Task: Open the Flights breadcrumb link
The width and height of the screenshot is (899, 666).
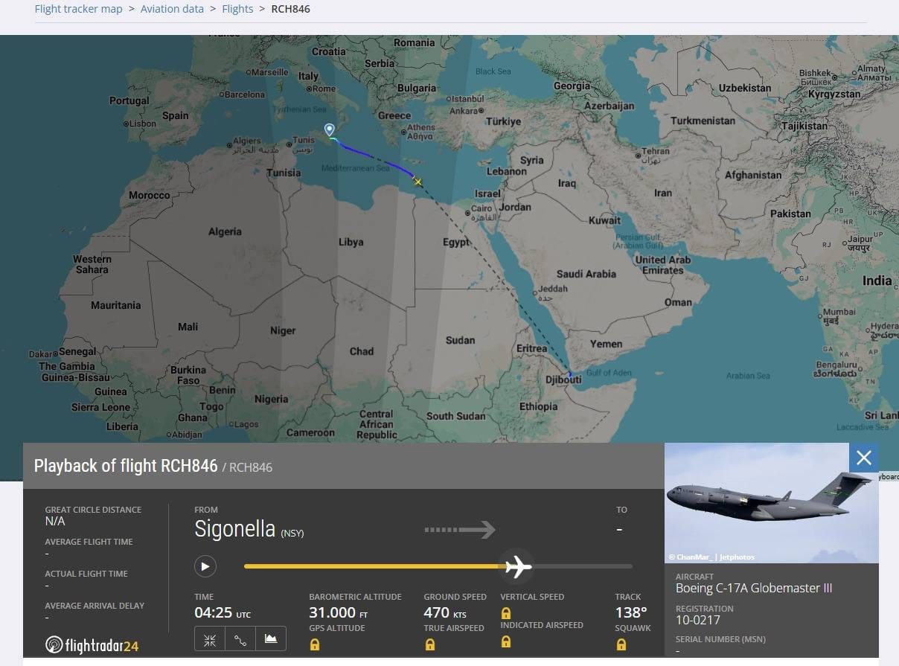Action: click(237, 9)
